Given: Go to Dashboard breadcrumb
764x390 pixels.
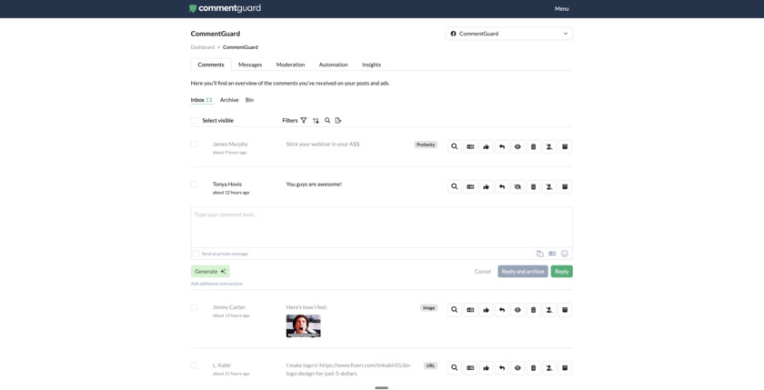Looking at the screenshot, I should [x=202, y=47].
